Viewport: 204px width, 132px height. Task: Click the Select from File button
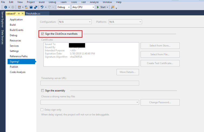(x=160, y=54)
